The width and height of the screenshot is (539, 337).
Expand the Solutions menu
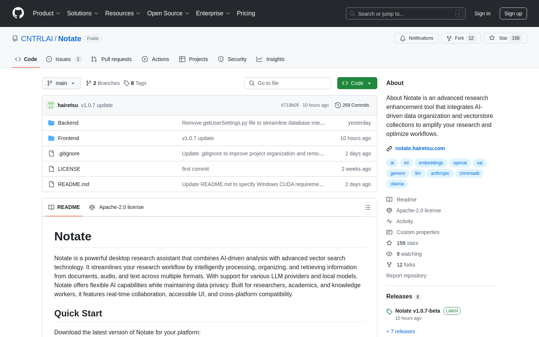click(x=82, y=13)
